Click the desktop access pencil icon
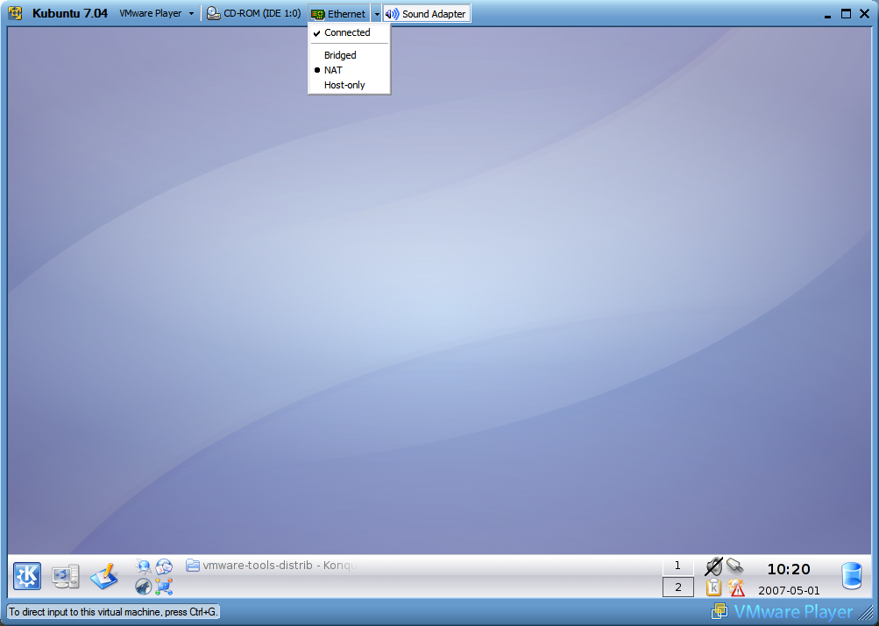 104,577
